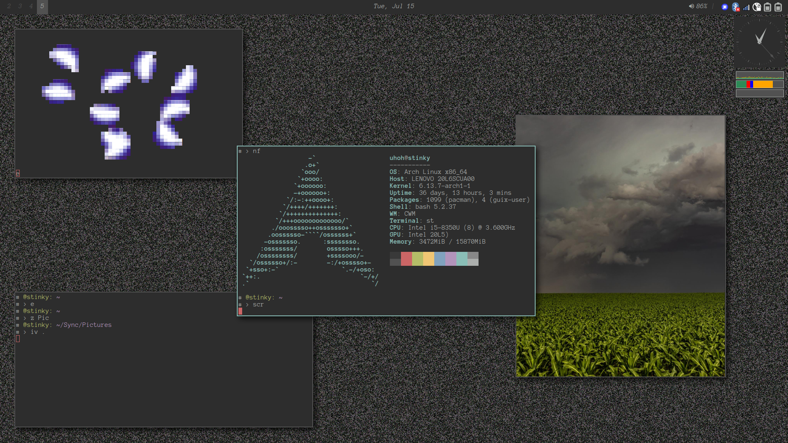
Task: Click the hollow cursor box in the bottom-left terminal
Action: [18, 339]
